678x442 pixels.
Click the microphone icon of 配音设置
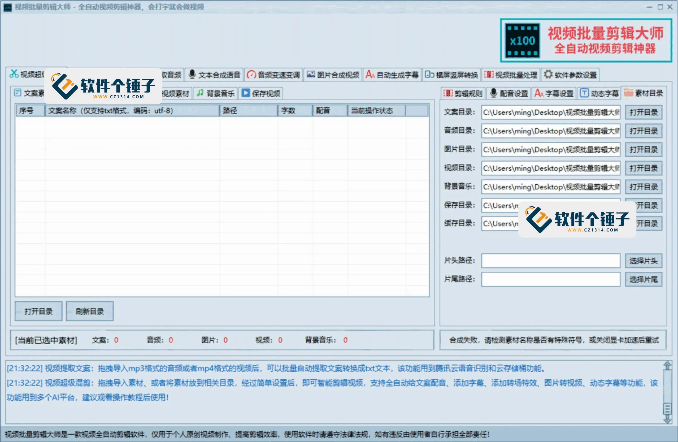[x=493, y=93]
